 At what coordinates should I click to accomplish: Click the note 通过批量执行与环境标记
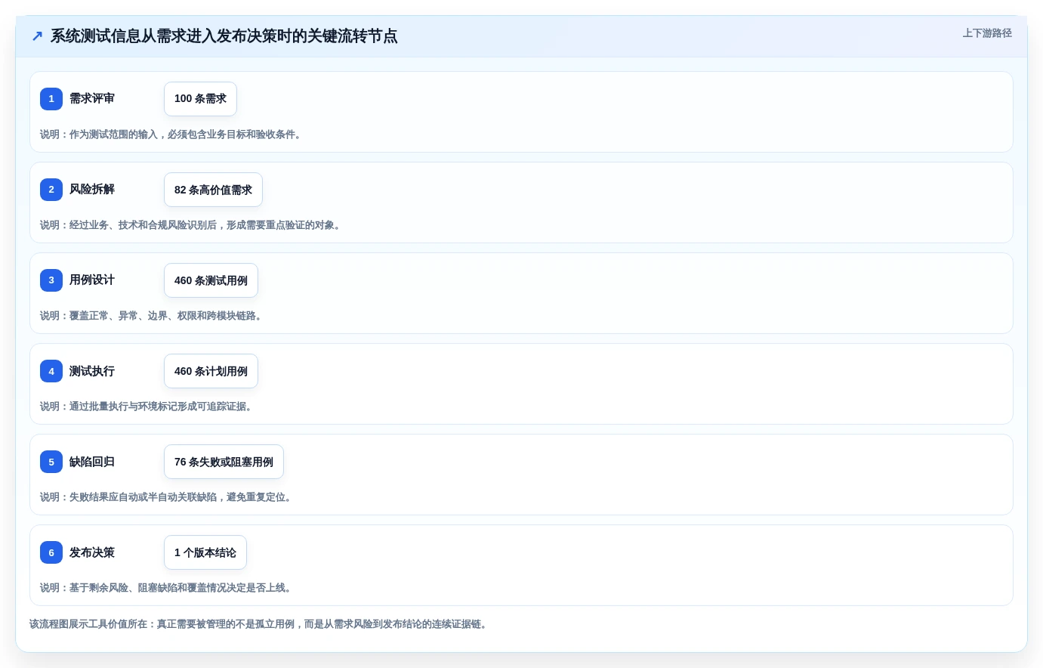[x=148, y=407]
